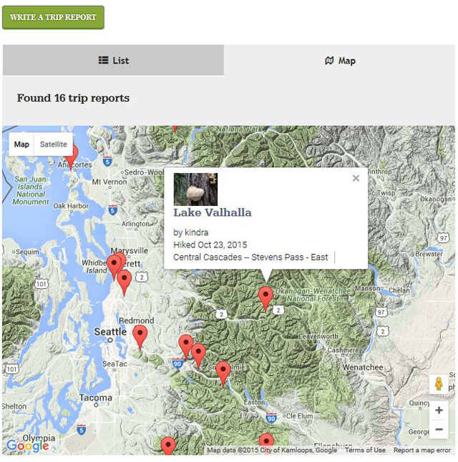Open the Lake Valhalla trip report link

213,212
